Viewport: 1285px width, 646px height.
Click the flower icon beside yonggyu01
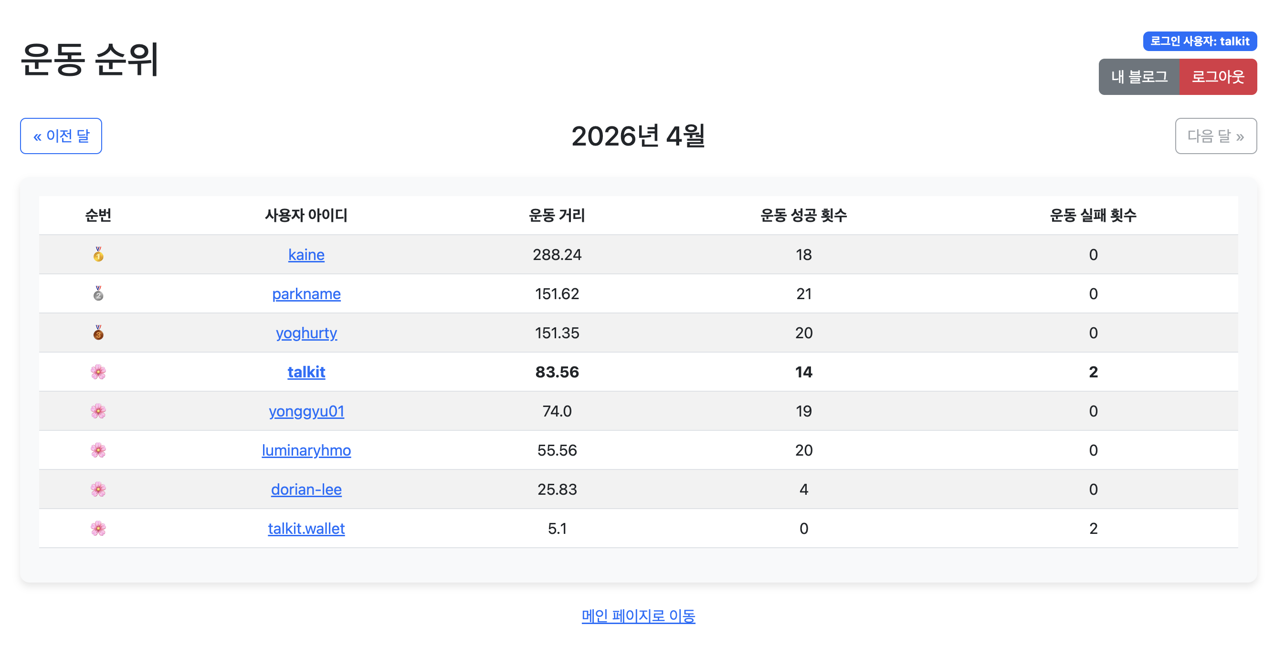tap(98, 411)
